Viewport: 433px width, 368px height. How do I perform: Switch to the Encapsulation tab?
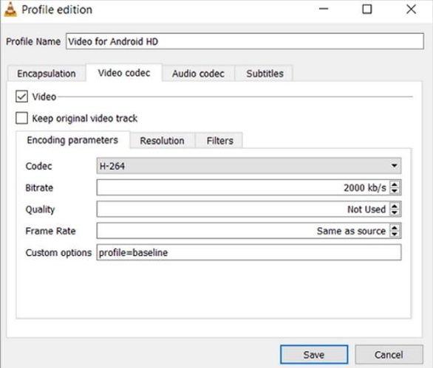point(47,74)
